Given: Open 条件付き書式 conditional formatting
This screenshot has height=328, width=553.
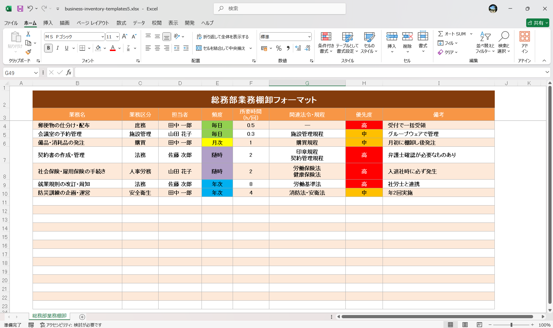Looking at the screenshot, I should coord(326,42).
